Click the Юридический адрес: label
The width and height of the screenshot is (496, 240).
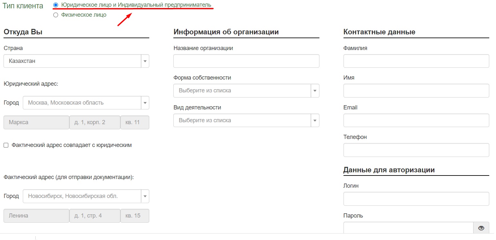pyautogui.click(x=31, y=83)
